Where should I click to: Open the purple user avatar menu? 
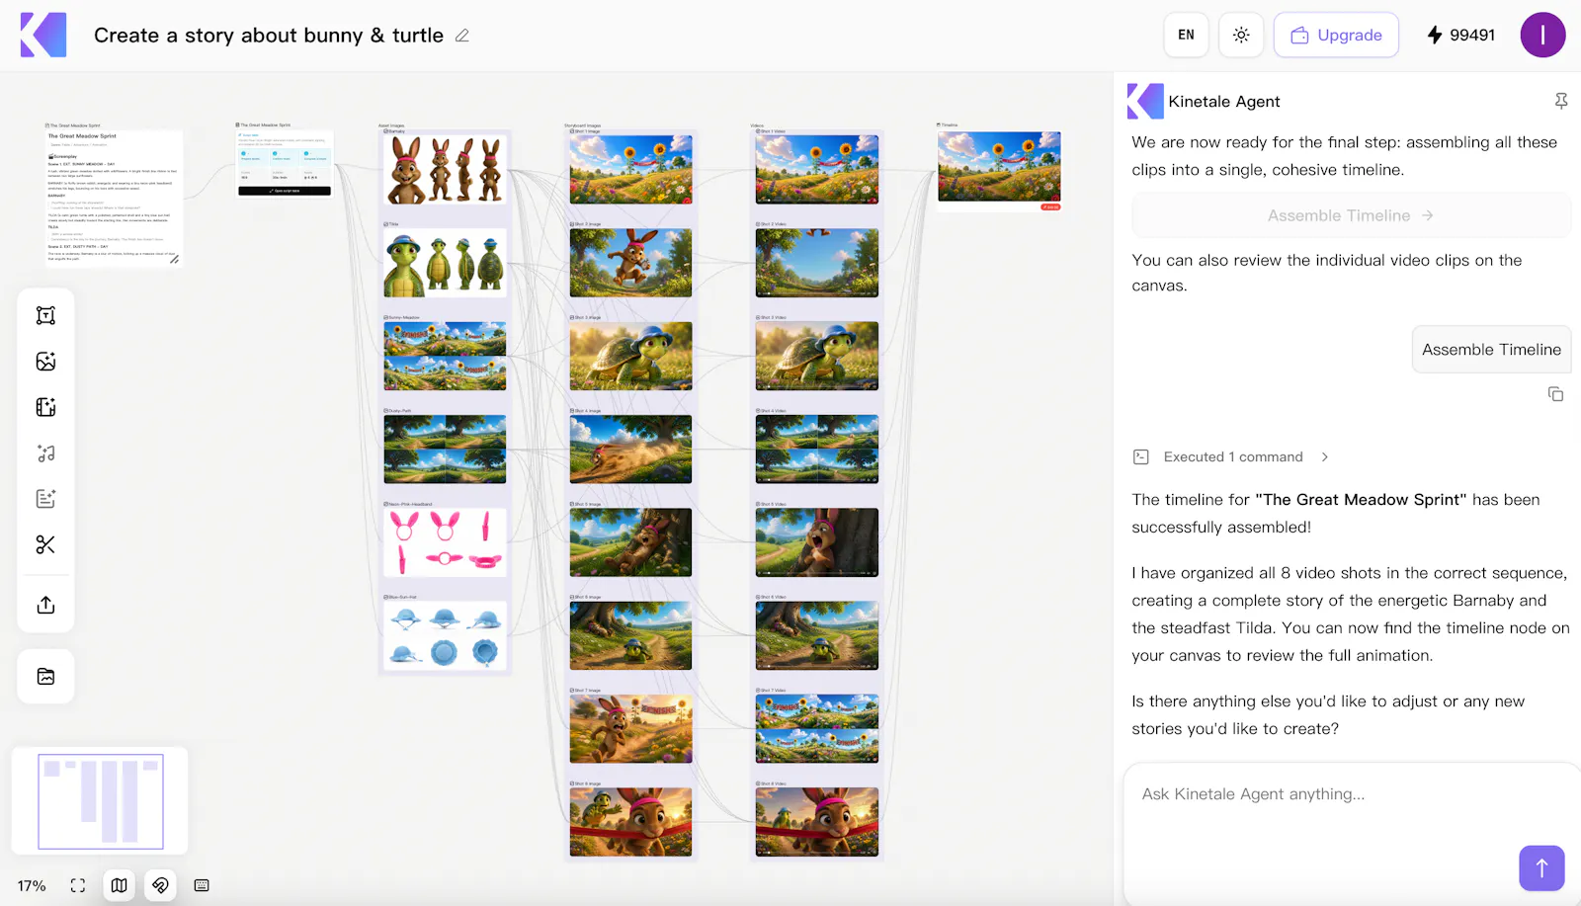pos(1542,35)
